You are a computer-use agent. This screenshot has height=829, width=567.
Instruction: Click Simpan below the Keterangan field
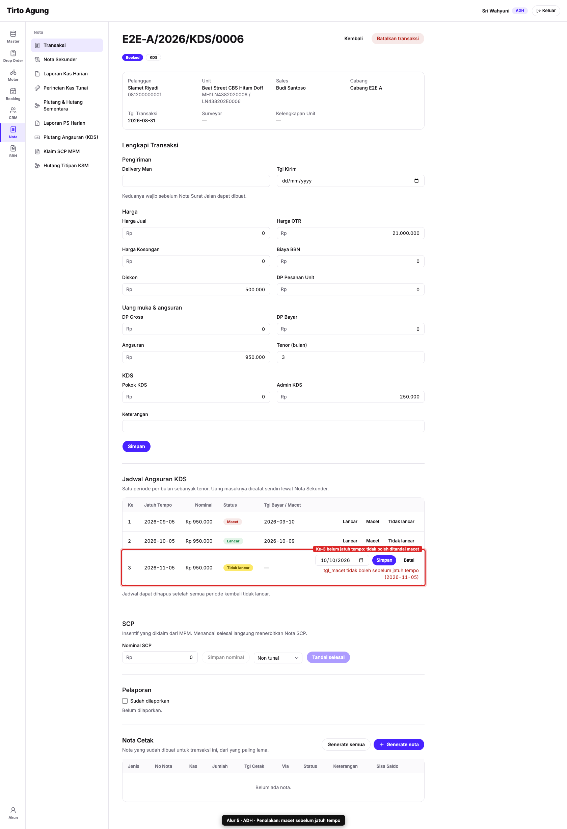[x=136, y=446]
